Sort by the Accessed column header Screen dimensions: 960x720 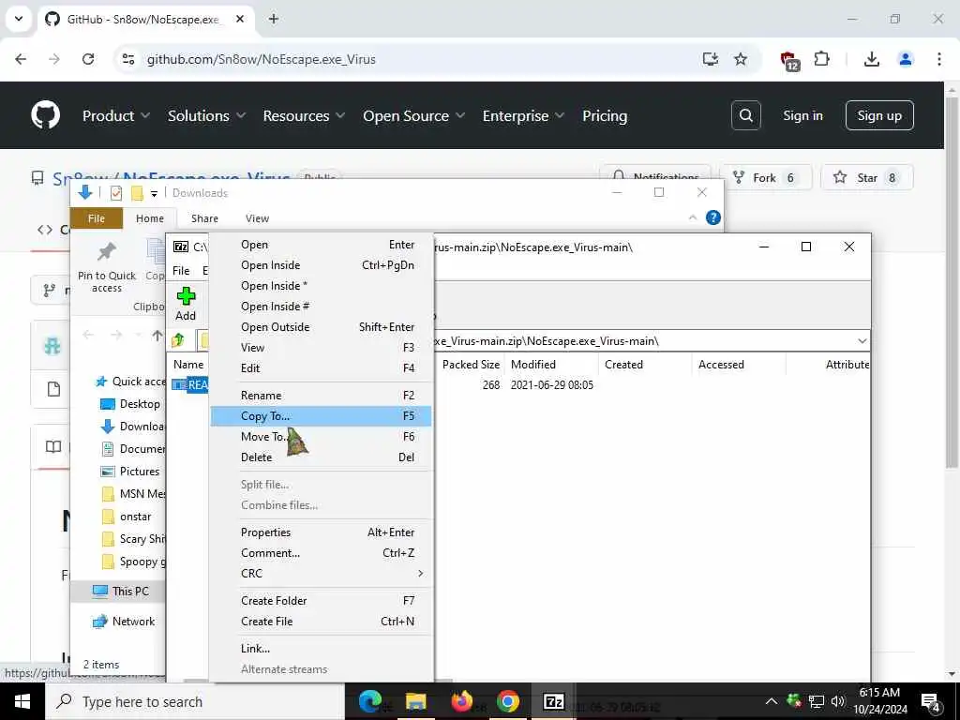[x=721, y=365]
